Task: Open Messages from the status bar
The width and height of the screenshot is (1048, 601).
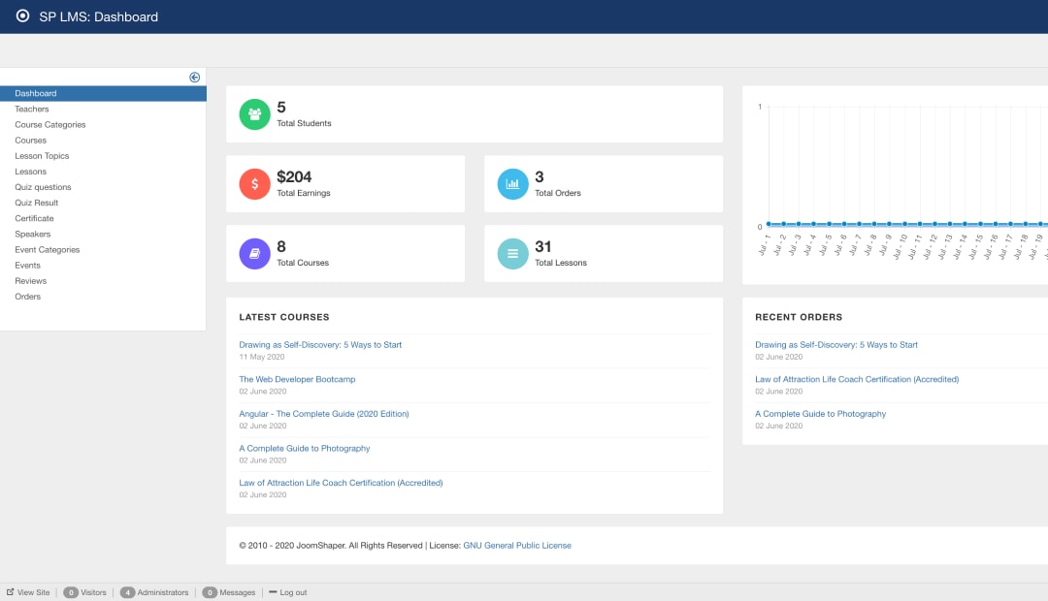Action: (x=238, y=592)
